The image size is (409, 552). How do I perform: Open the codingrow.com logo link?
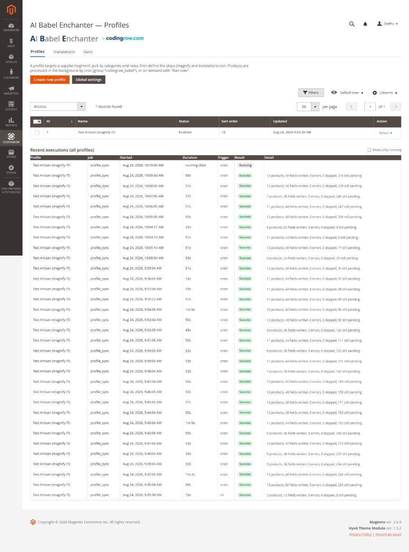point(125,38)
